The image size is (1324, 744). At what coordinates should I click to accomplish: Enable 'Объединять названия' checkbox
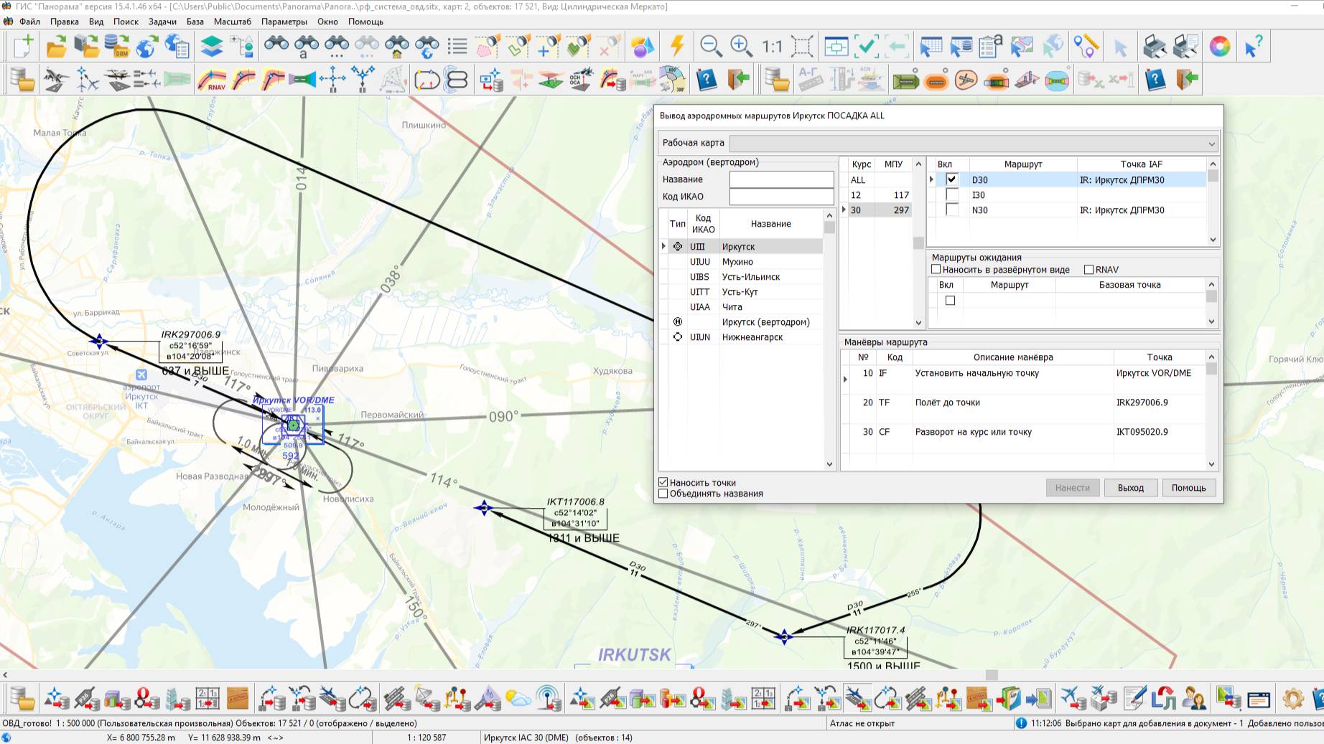(663, 494)
